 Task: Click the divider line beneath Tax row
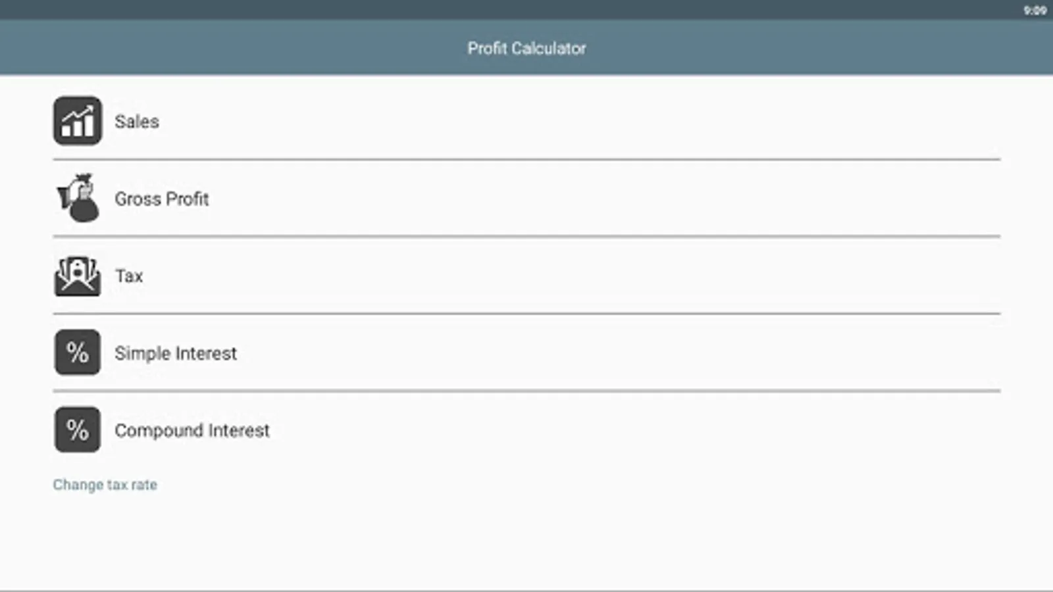tap(526, 314)
